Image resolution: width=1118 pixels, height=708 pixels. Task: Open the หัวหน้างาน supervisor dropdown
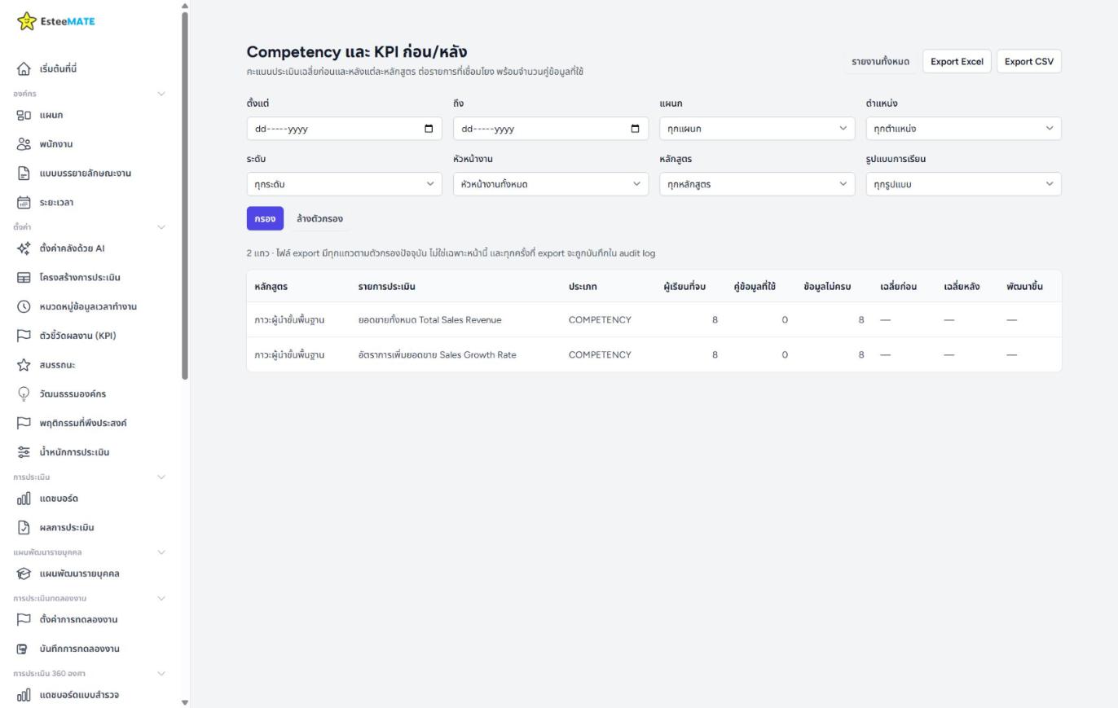pos(551,184)
